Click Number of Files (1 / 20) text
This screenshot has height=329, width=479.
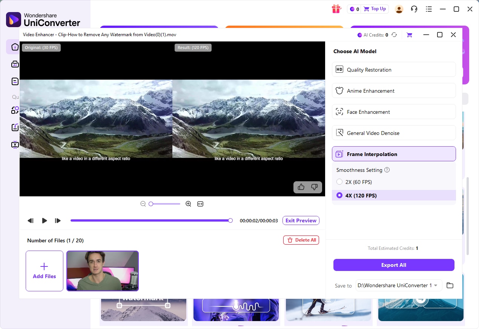click(x=55, y=240)
